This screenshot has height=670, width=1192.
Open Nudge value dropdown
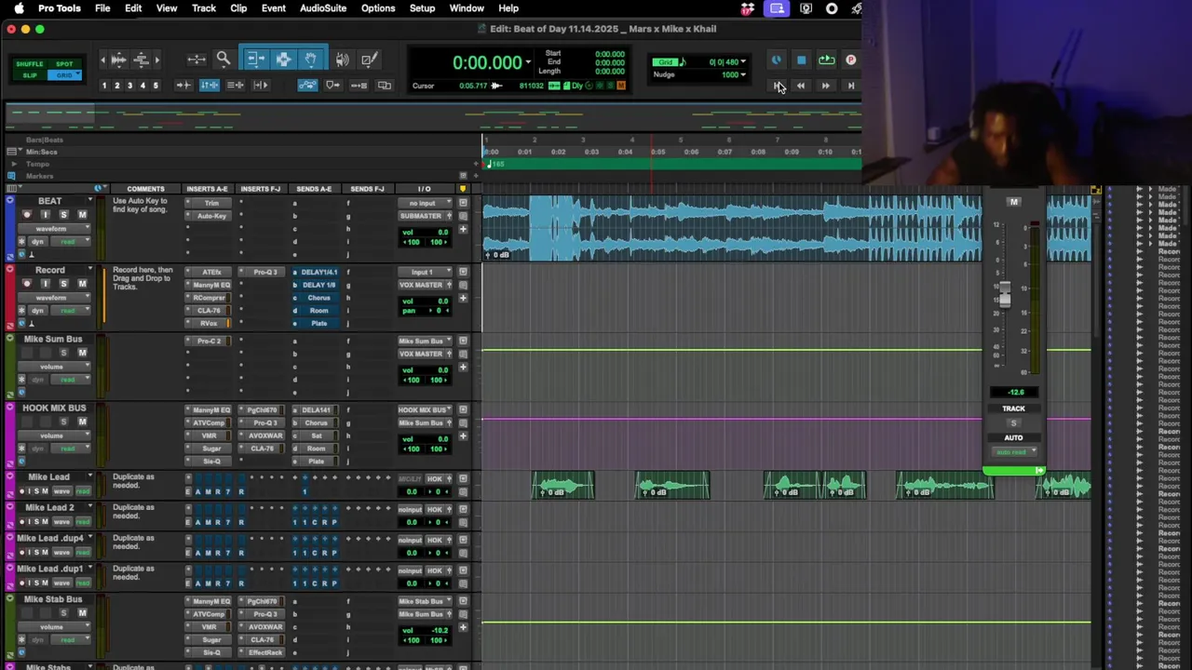[742, 74]
